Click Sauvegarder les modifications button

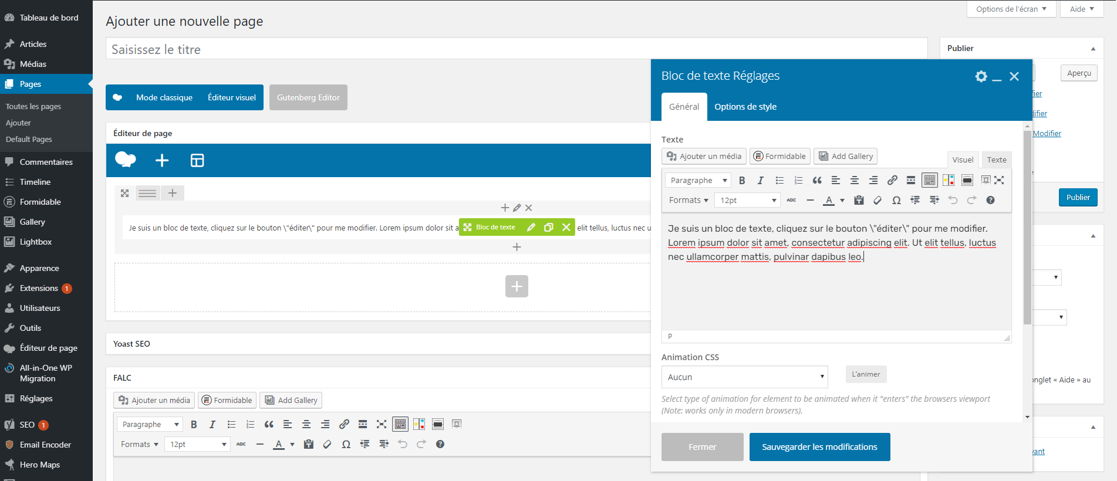[819, 447]
